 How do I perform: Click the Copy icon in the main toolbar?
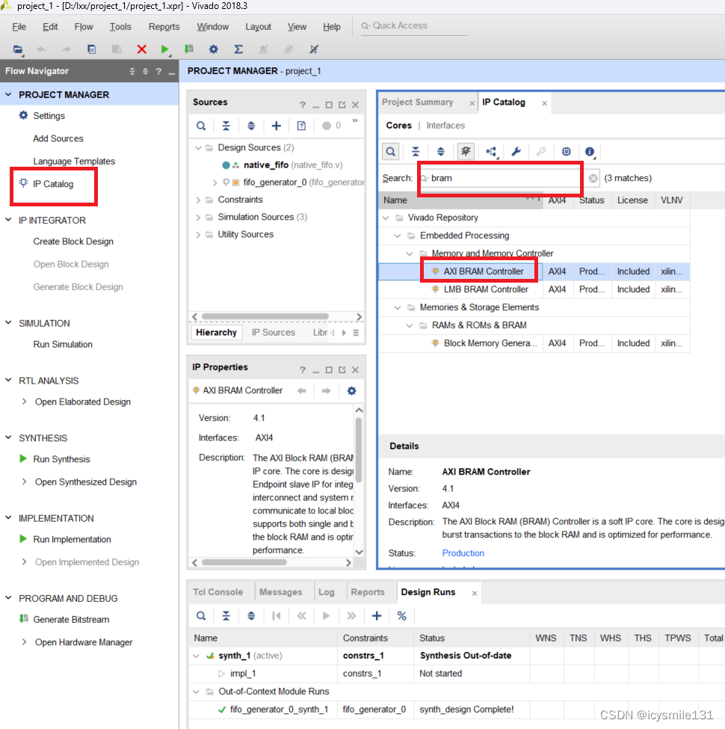[91, 49]
